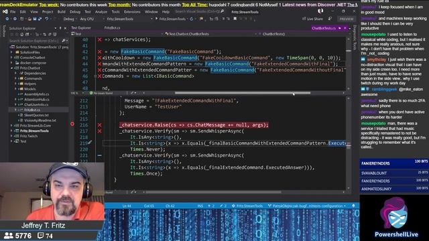429x241 pixels.
Task: Click the upper editor horizontal scrollbar thumb
Action: pyautogui.click(x=243, y=93)
